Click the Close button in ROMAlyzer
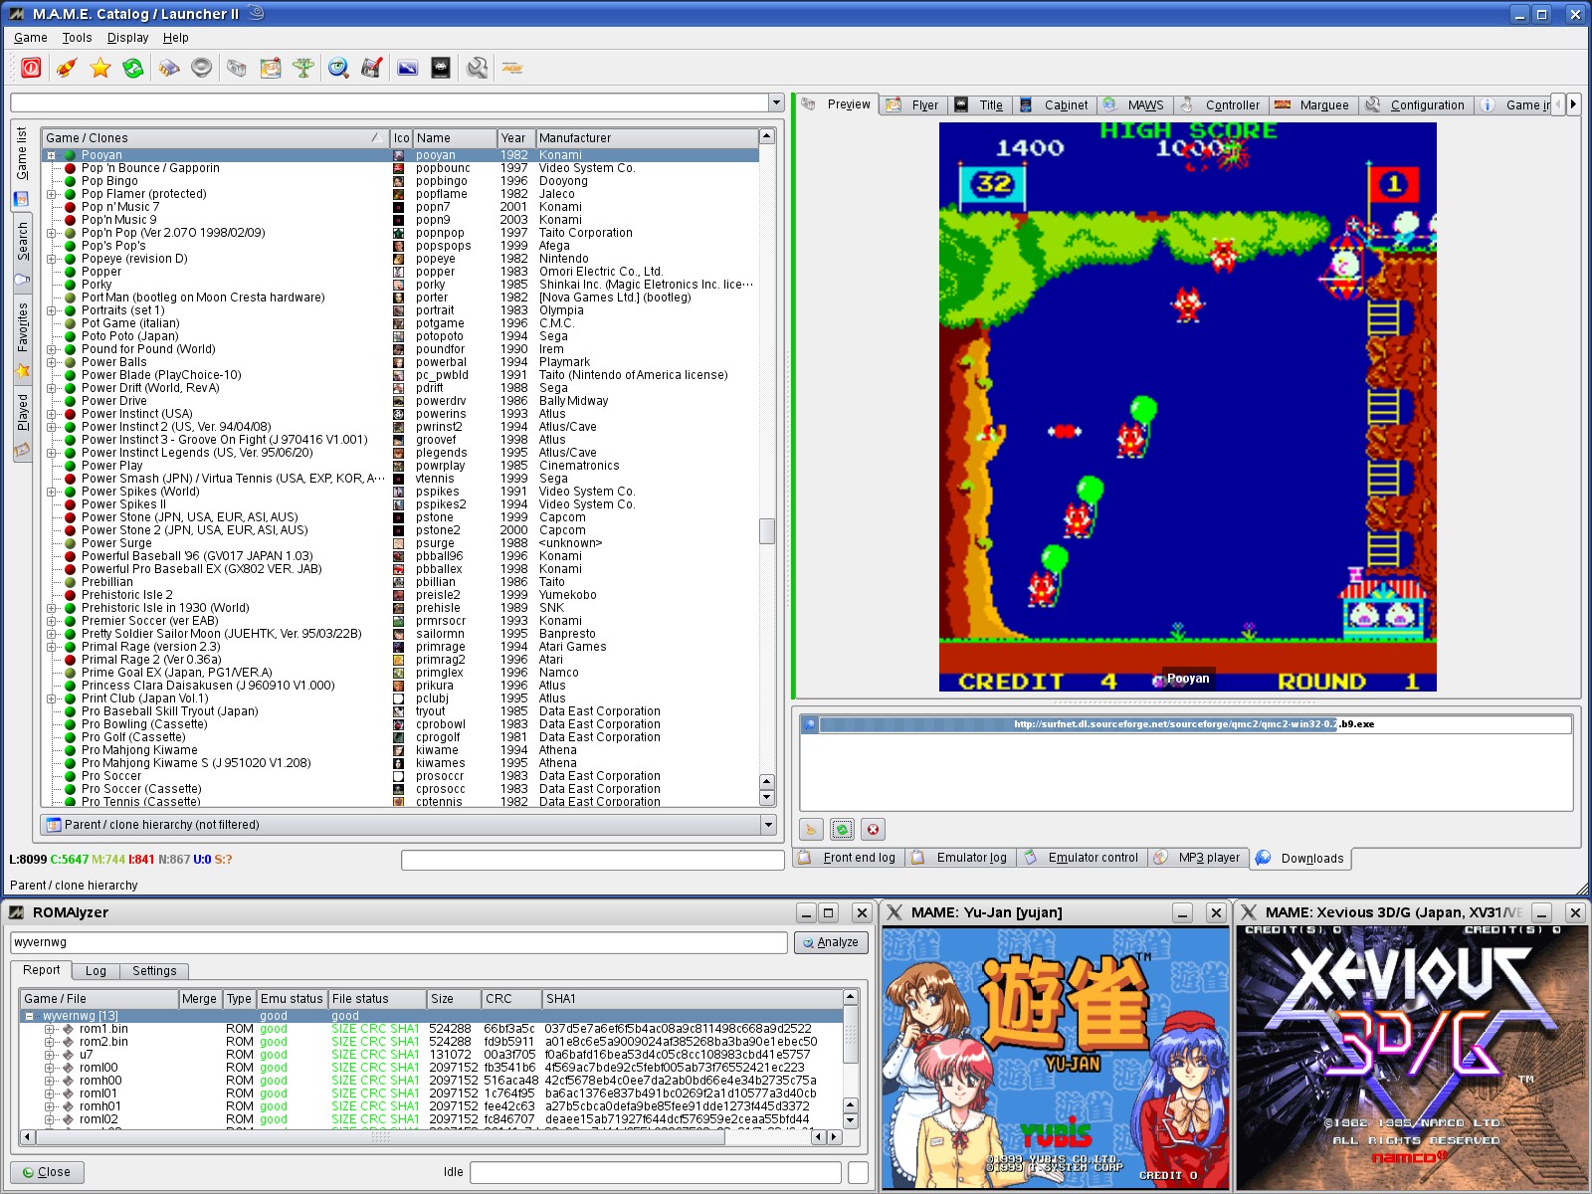This screenshot has width=1592, height=1194. point(47,1172)
